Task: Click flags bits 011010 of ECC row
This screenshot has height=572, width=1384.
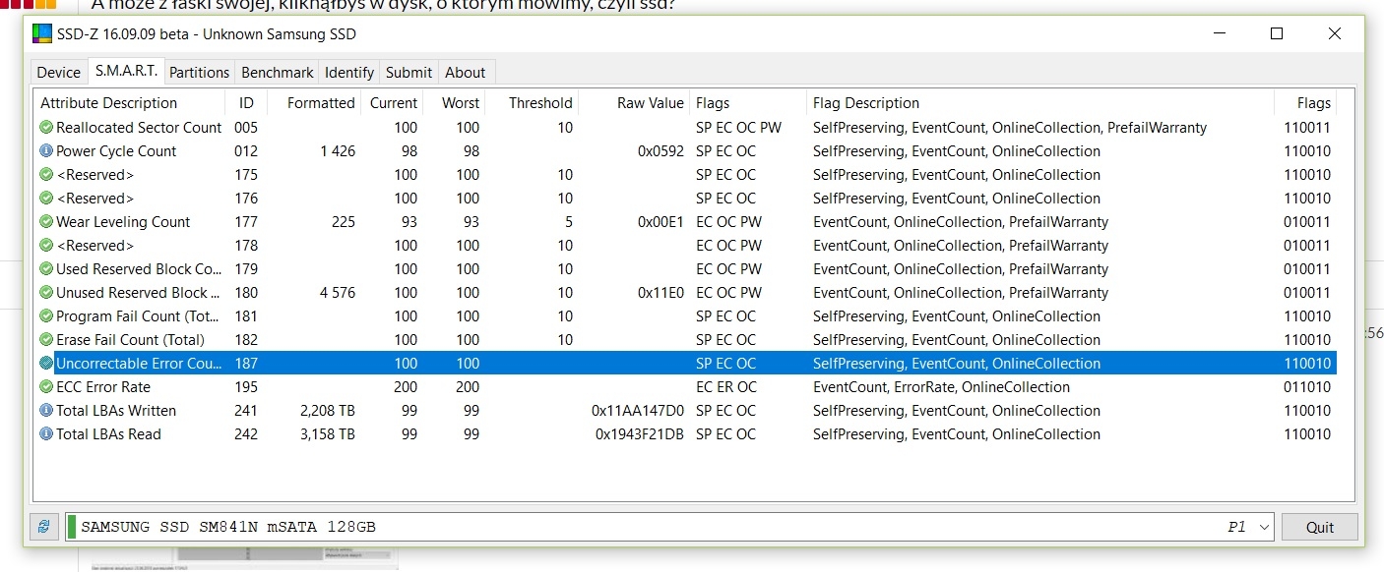Action: (1307, 387)
